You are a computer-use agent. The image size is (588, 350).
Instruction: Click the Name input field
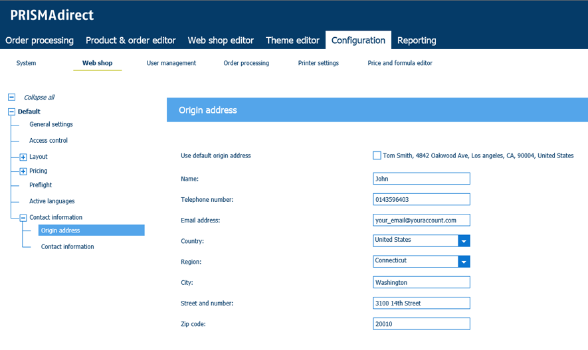click(421, 179)
